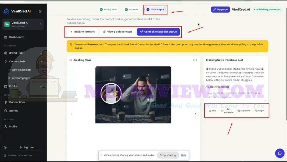This screenshot has width=287, height=162.
Task: Click Sign out
Action: coord(27,147)
